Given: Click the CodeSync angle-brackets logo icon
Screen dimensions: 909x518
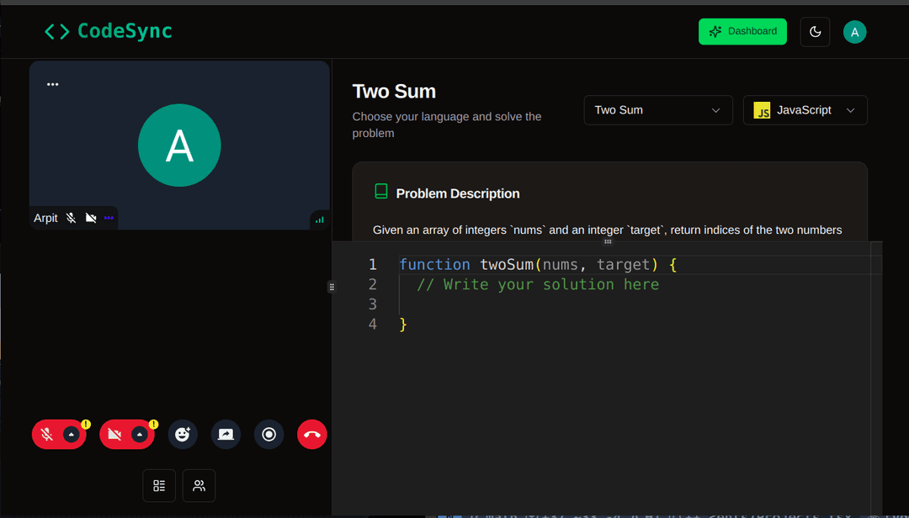Looking at the screenshot, I should click(57, 31).
